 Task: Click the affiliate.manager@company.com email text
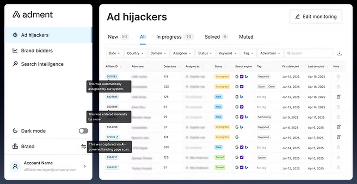point(50,170)
